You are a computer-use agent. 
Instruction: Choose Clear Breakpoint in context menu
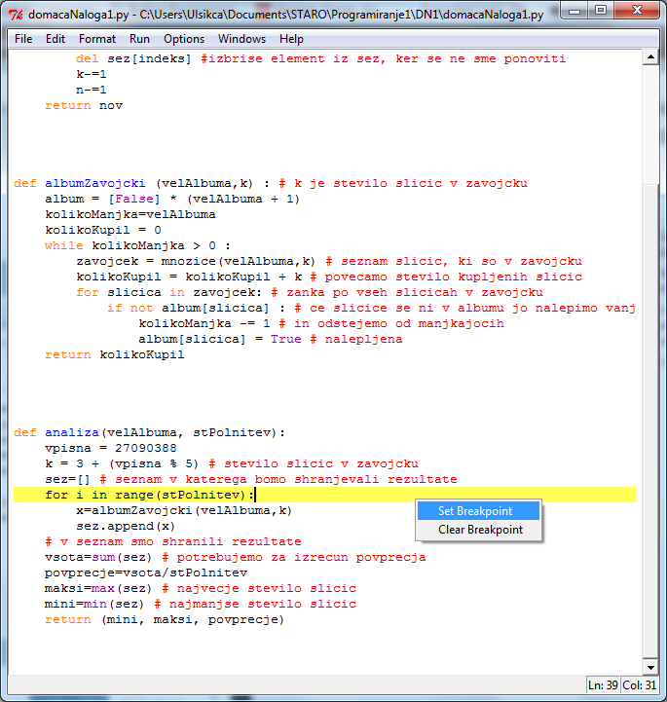click(x=480, y=530)
